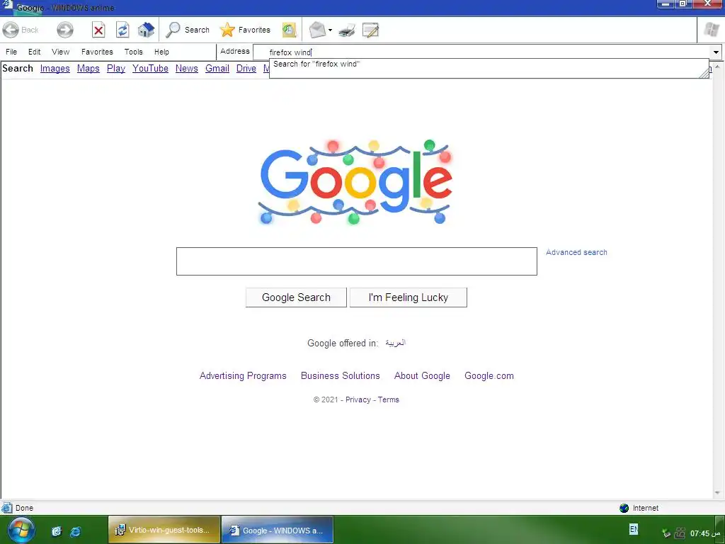Go to the home page via Home icon
The image size is (725, 544).
[x=146, y=30]
